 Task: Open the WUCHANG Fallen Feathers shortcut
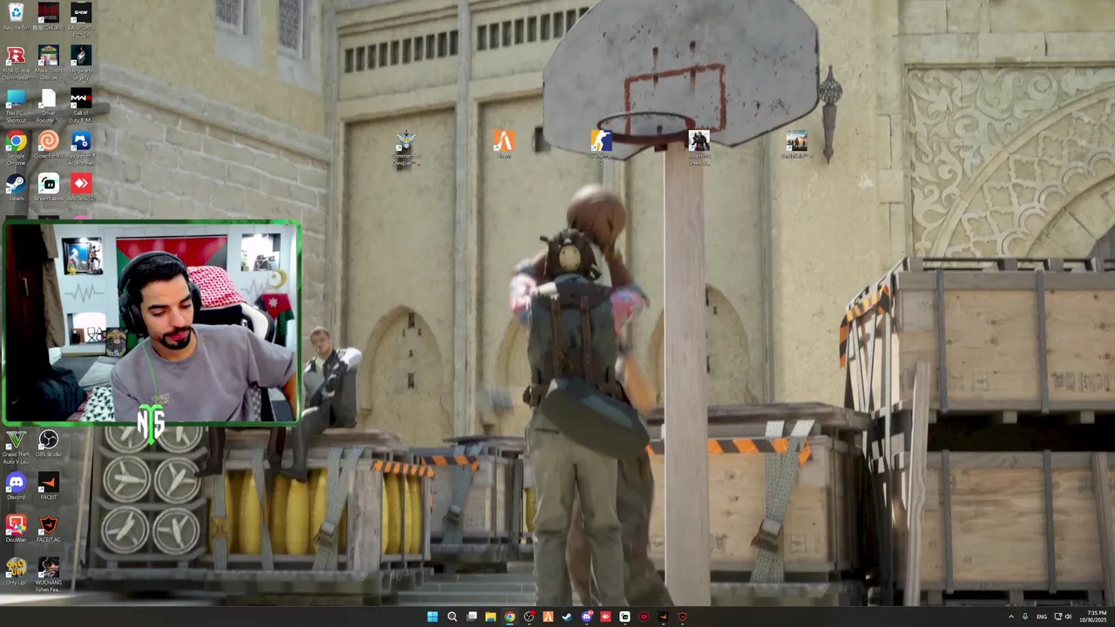48,575
